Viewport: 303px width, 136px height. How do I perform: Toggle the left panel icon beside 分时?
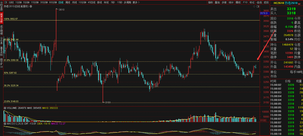point(5,2)
